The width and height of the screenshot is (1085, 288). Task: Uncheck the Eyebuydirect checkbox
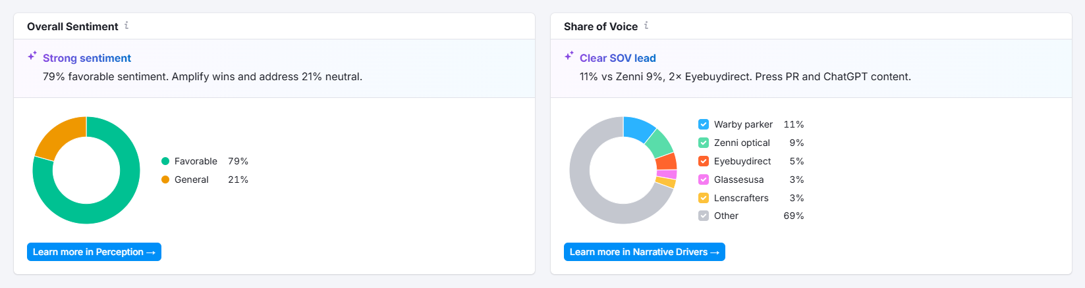point(704,161)
